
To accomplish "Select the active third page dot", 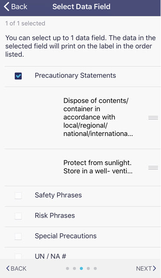I will point(81,268).
